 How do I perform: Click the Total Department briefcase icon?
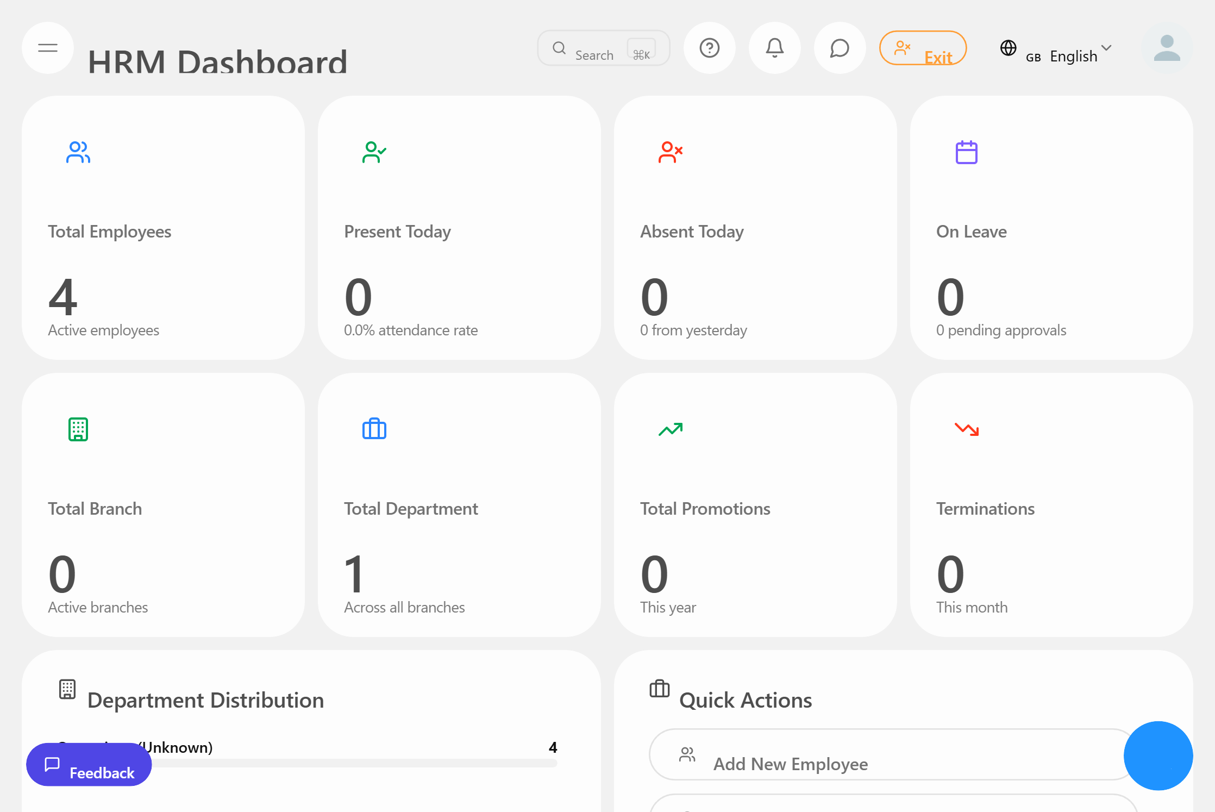[x=374, y=429]
